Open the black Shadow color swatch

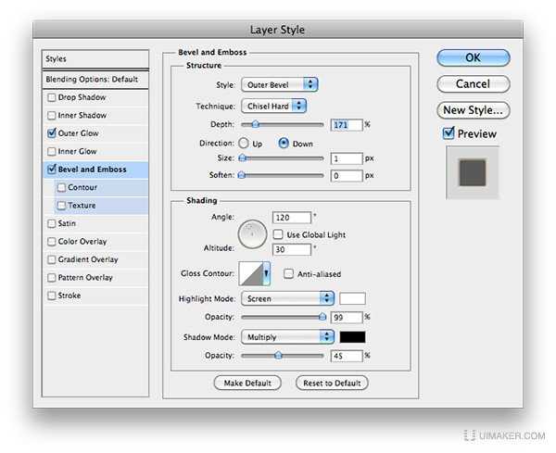coord(352,336)
